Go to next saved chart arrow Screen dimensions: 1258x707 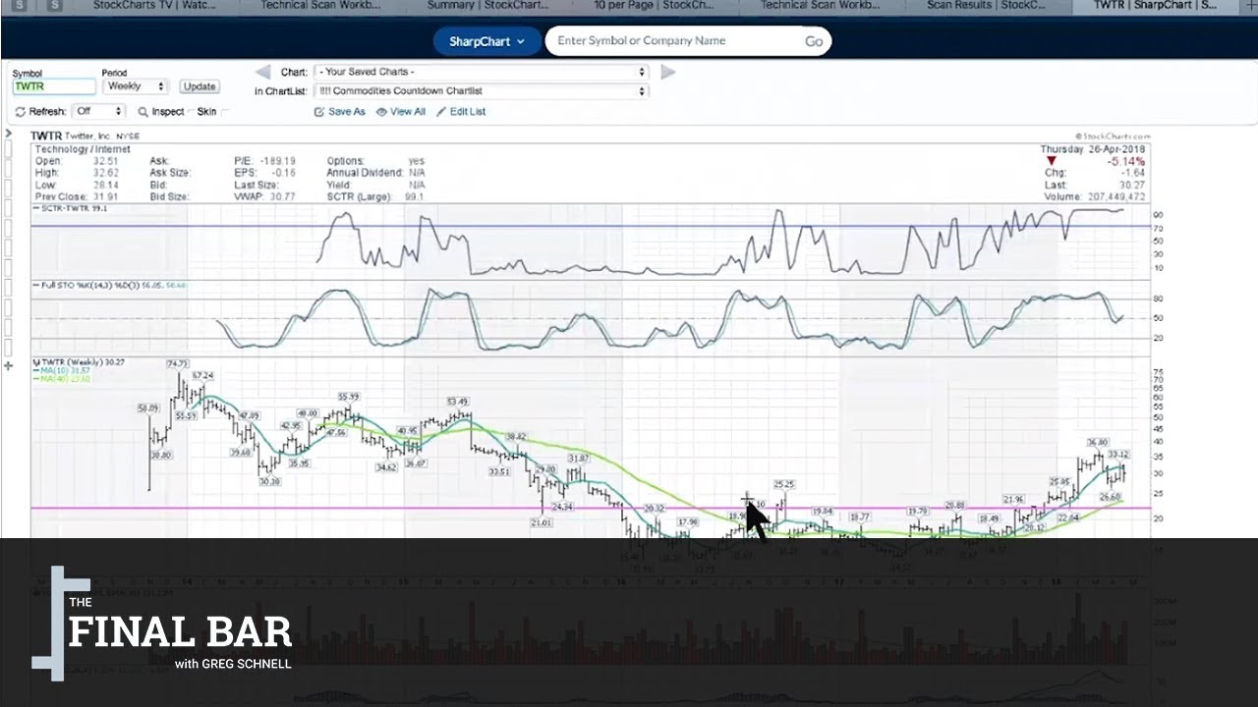668,72
